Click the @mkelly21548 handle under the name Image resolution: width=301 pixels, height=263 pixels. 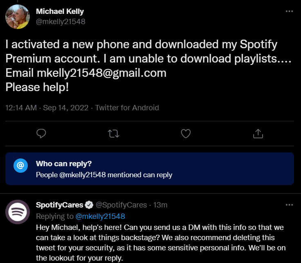[x=60, y=22]
